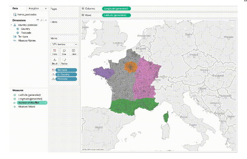
Task: Open the Size marks card button
Action: pyautogui.click(x=64, y=52)
